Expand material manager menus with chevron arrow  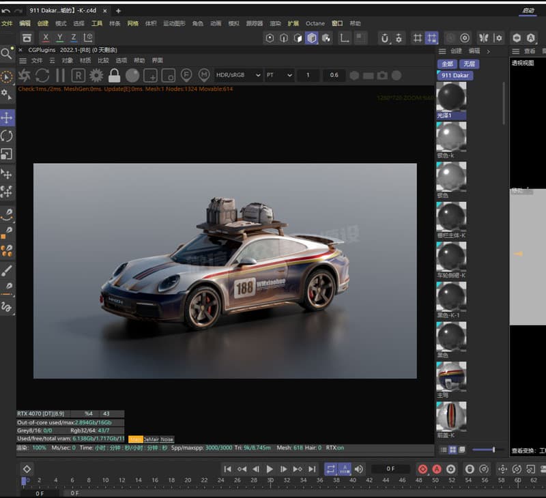point(488,51)
